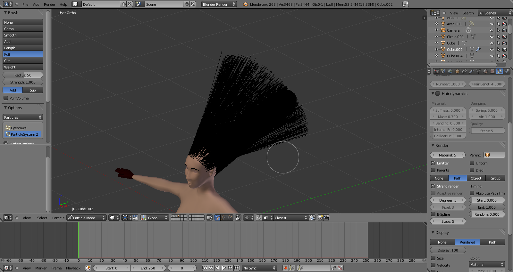Screen dimensions: 513x272
Task: Enable the Hair dynamics checkbox
Action: 438,93
